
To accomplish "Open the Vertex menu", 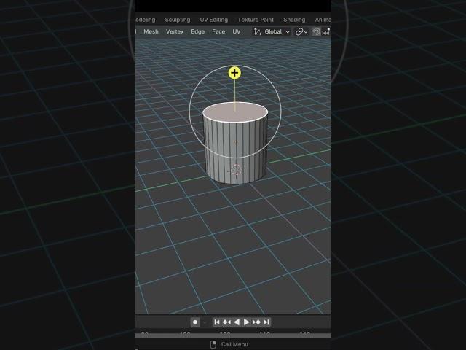I will 175,31.
